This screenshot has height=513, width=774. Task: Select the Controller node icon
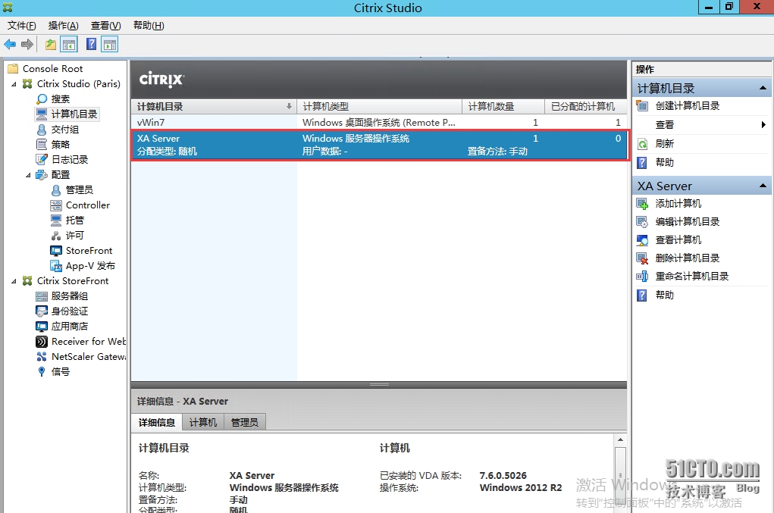(x=56, y=205)
